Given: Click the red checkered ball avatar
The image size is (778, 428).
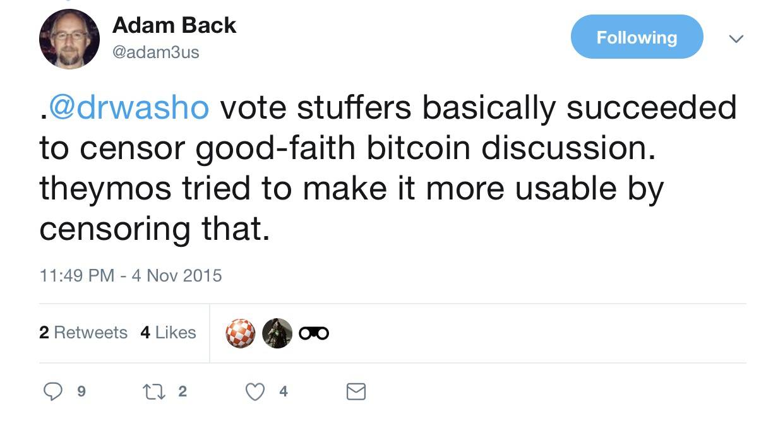Looking at the screenshot, I should [241, 333].
